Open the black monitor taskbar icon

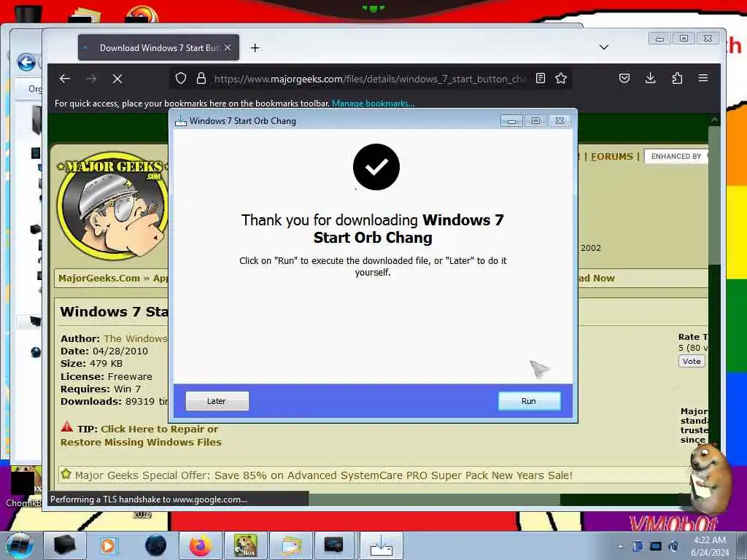point(333,545)
